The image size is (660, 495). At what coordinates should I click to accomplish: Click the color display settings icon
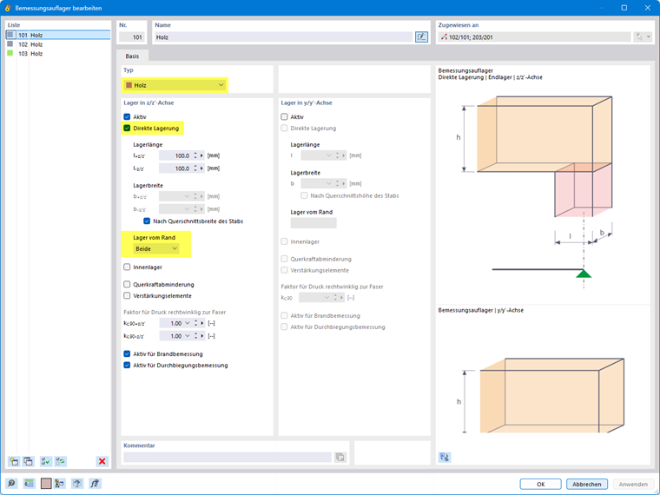(x=59, y=484)
